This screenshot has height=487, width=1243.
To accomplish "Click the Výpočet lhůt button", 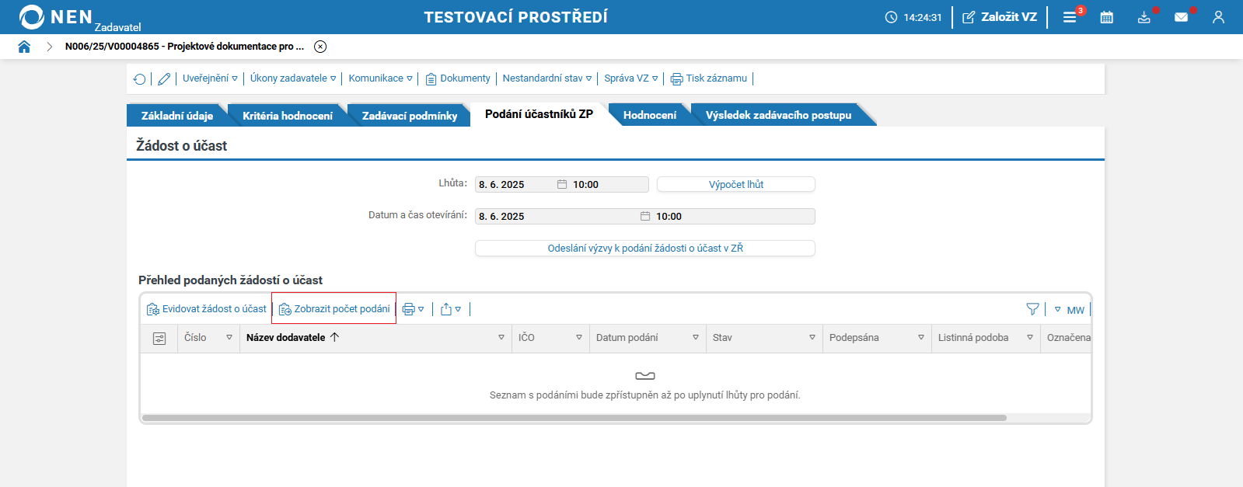I will [x=736, y=184].
